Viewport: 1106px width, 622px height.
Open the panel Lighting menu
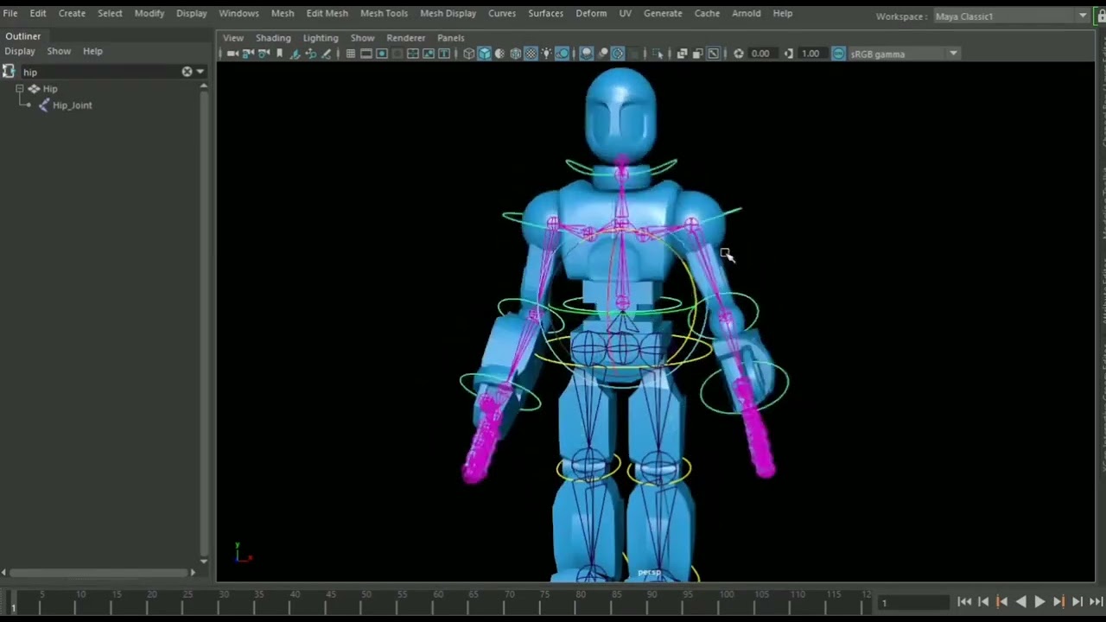pyautogui.click(x=321, y=38)
